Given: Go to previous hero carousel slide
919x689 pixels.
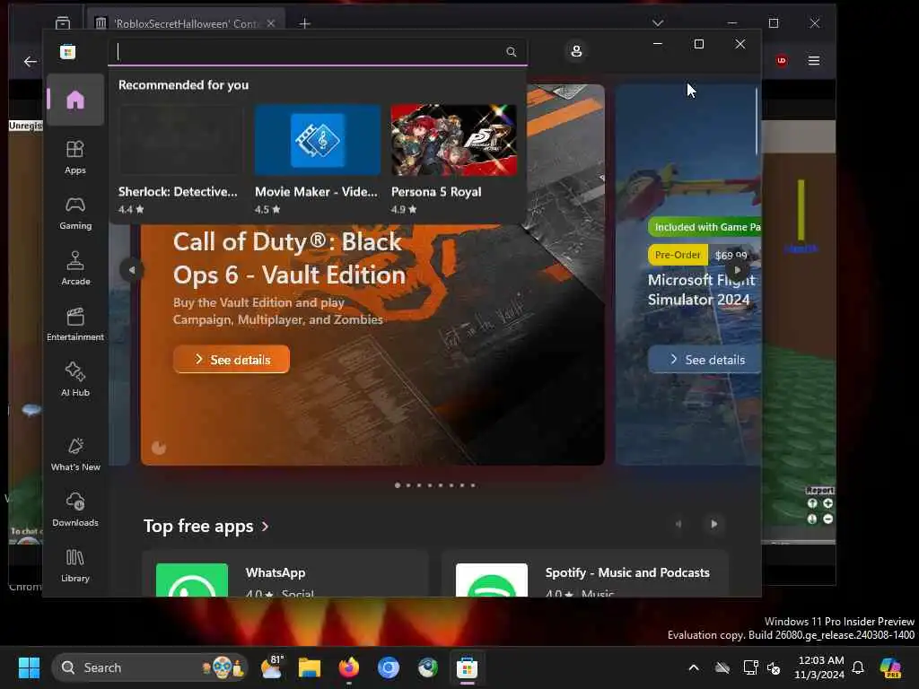Looking at the screenshot, I should (x=132, y=270).
